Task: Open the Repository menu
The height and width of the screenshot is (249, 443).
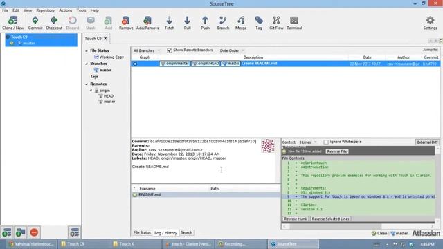Action: tap(45, 10)
